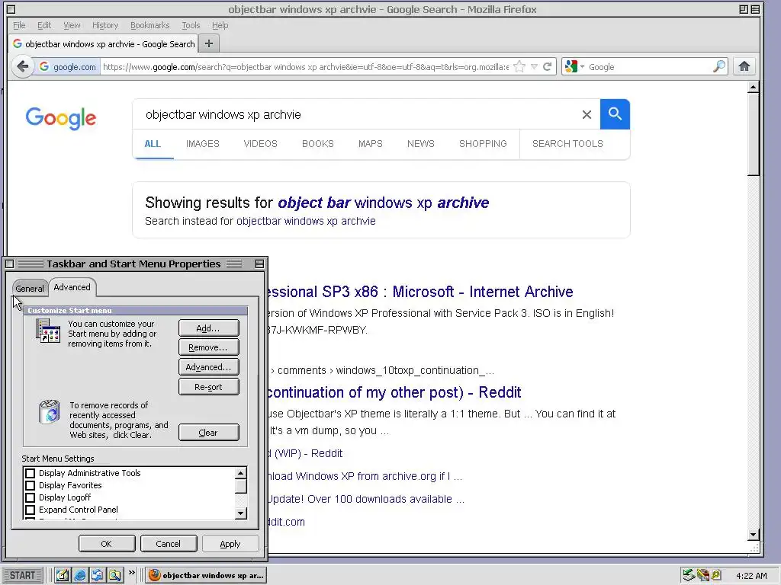Enable Display Logoff checkbox
The height and width of the screenshot is (585, 781).
(x=30, y=497)
